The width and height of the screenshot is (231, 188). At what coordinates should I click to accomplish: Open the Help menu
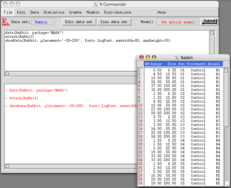[x=162, y=12]
